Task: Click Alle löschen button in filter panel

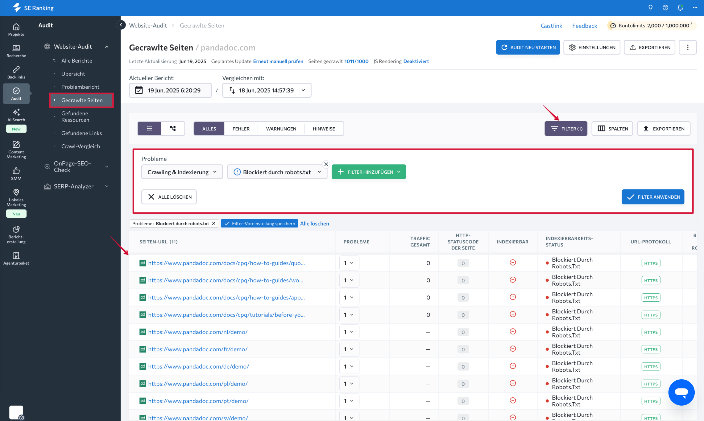Action: click(x=169, y=197)
